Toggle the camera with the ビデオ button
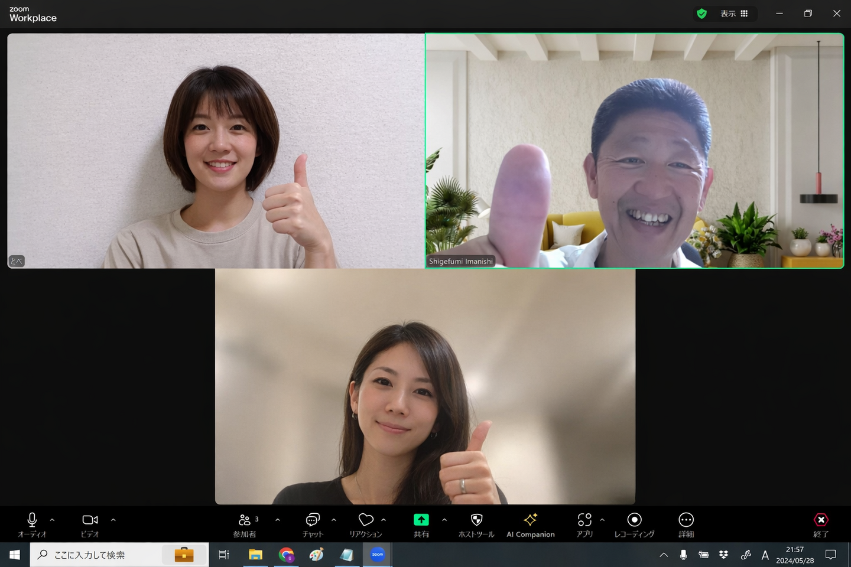The image size is (851, 567). [x=90, y=523]
